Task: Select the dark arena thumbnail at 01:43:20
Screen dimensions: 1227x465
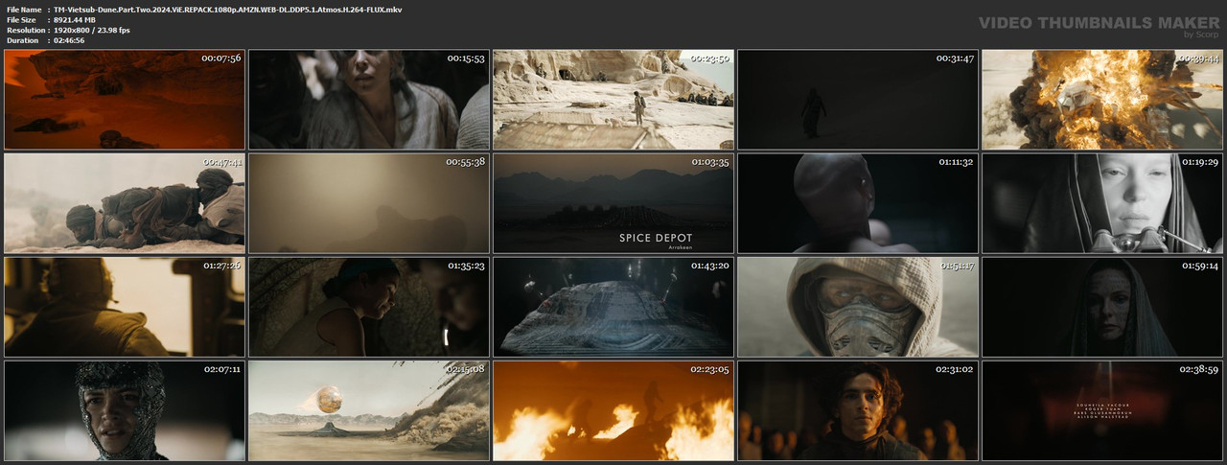Action: (x=613, y=307)
